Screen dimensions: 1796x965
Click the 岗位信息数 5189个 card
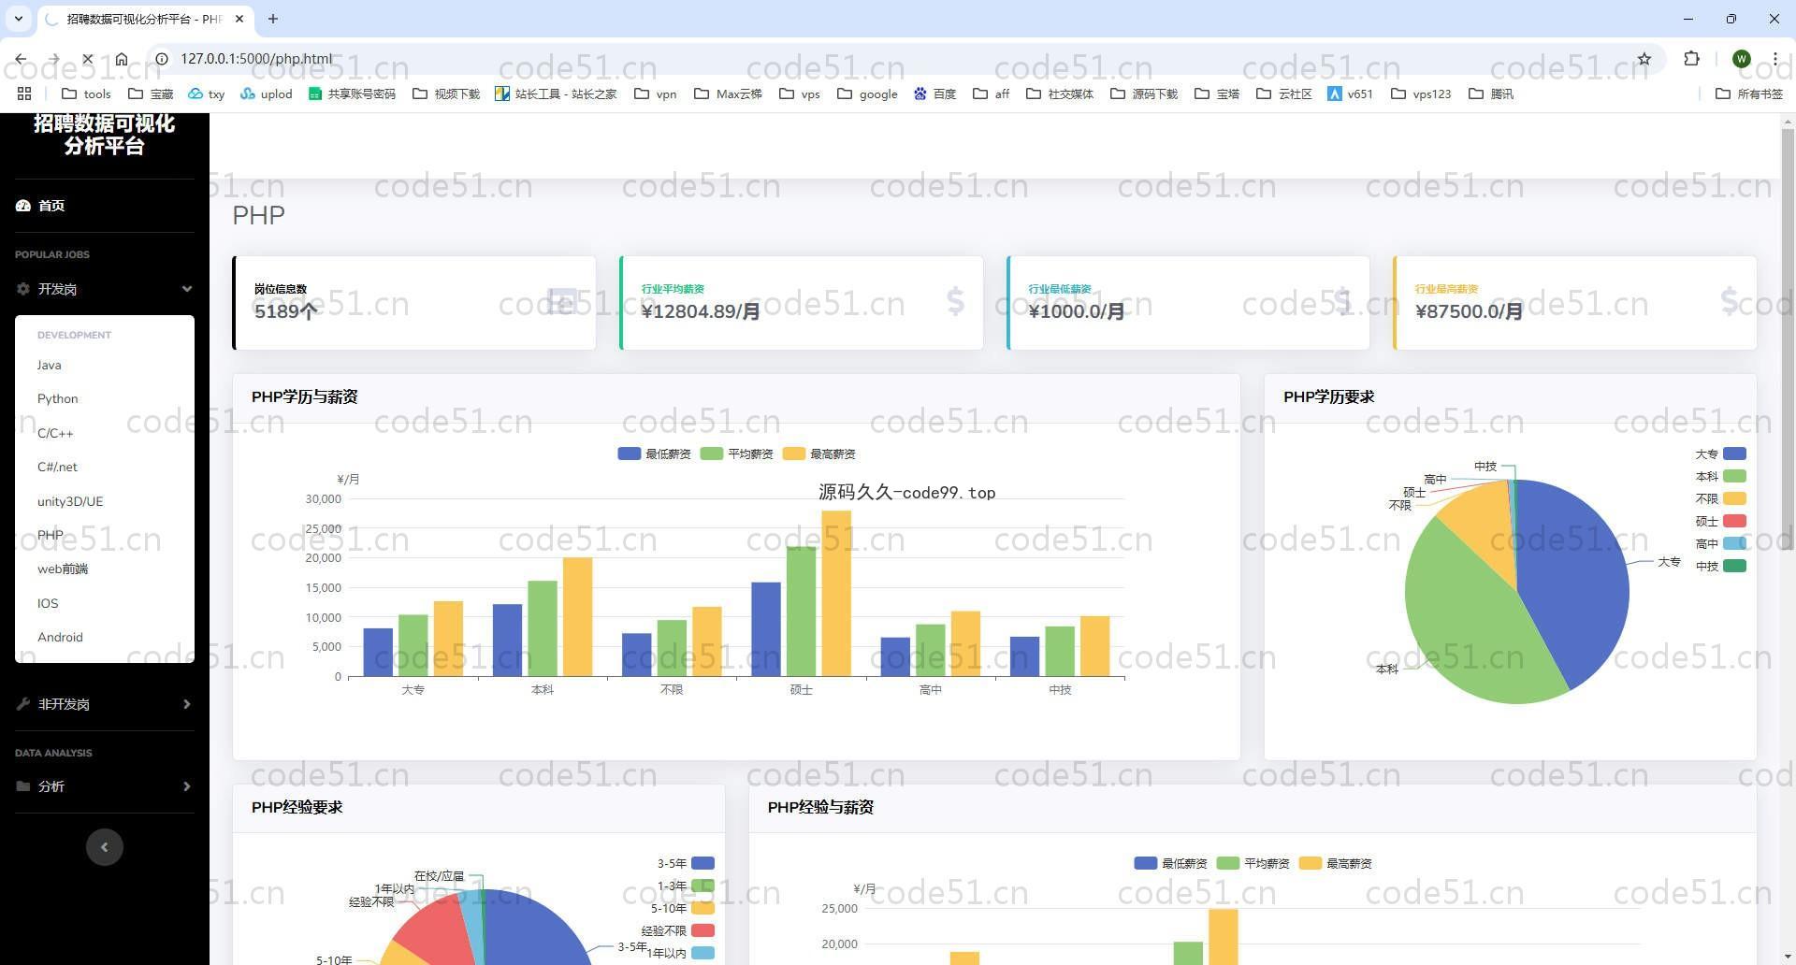pos(413,303)
